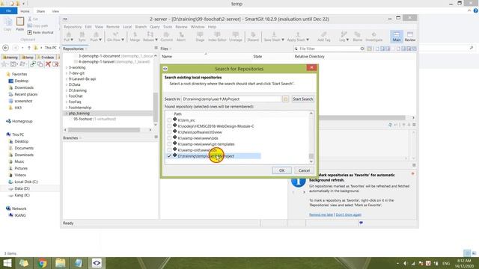This screenshot has width=479, height=269.
Task: Click the Blame toolbar icon
Action: coord(358,37)
